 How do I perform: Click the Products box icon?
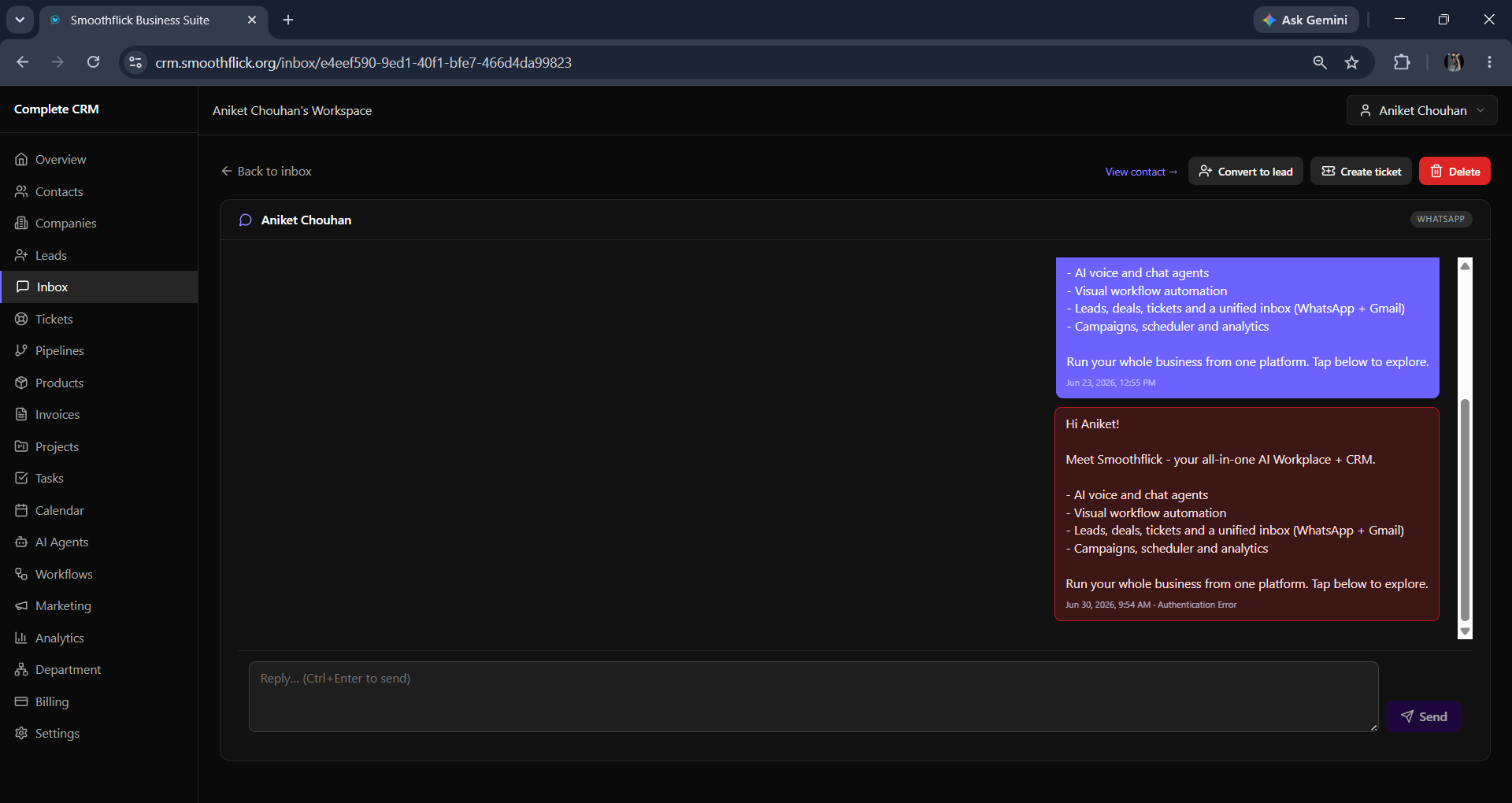(x=21, y=383)
